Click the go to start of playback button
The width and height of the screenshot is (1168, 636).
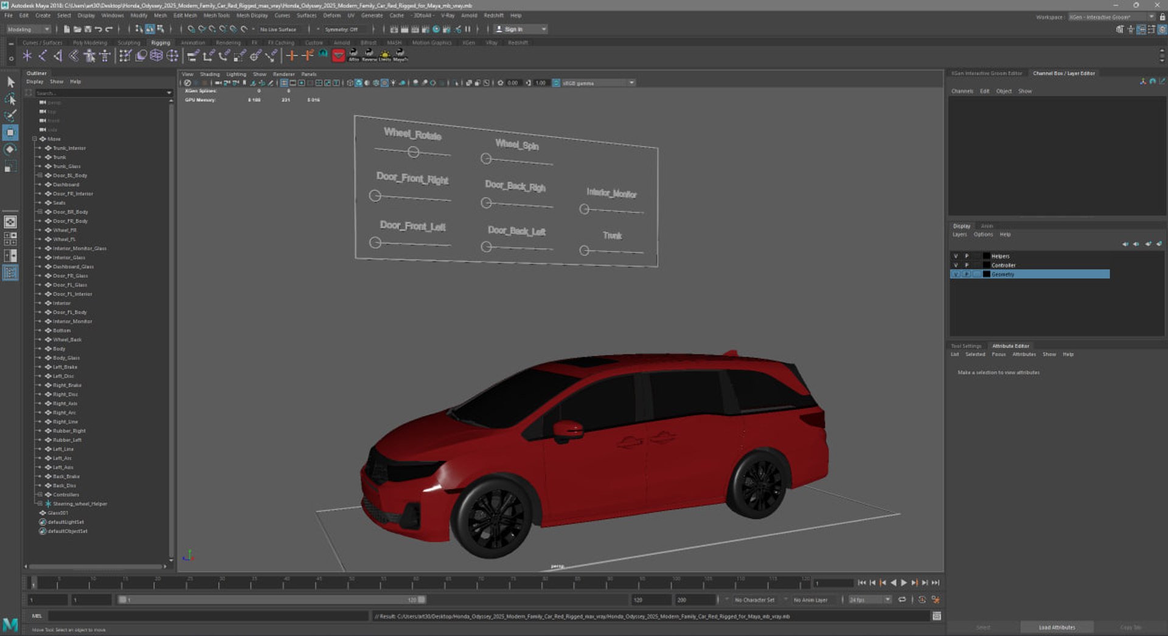click(862, 582)
